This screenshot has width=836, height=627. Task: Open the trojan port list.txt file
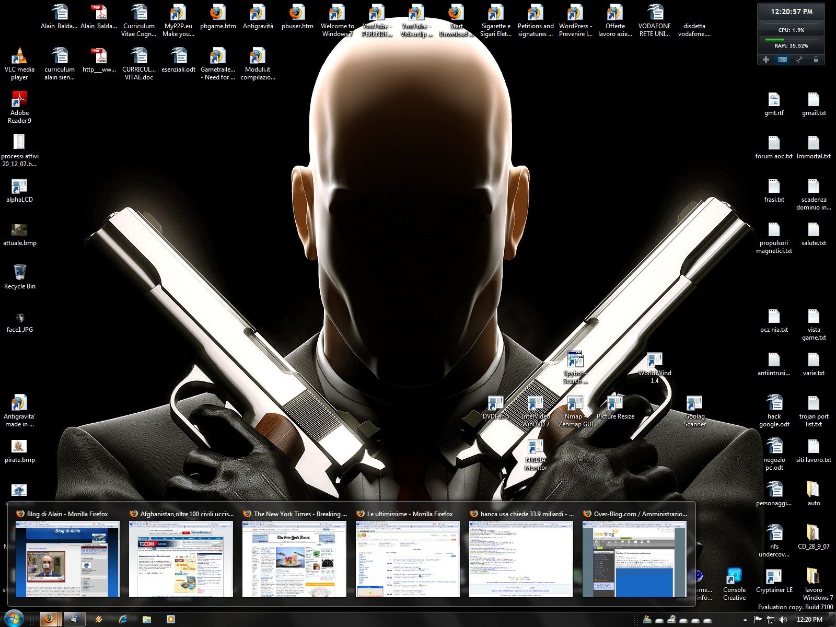click(814, 411)
